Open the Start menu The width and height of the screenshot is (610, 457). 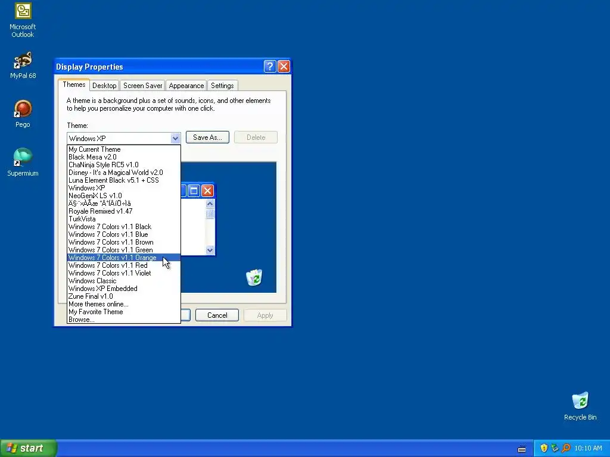pyautogui.click(x=29, y=448)
